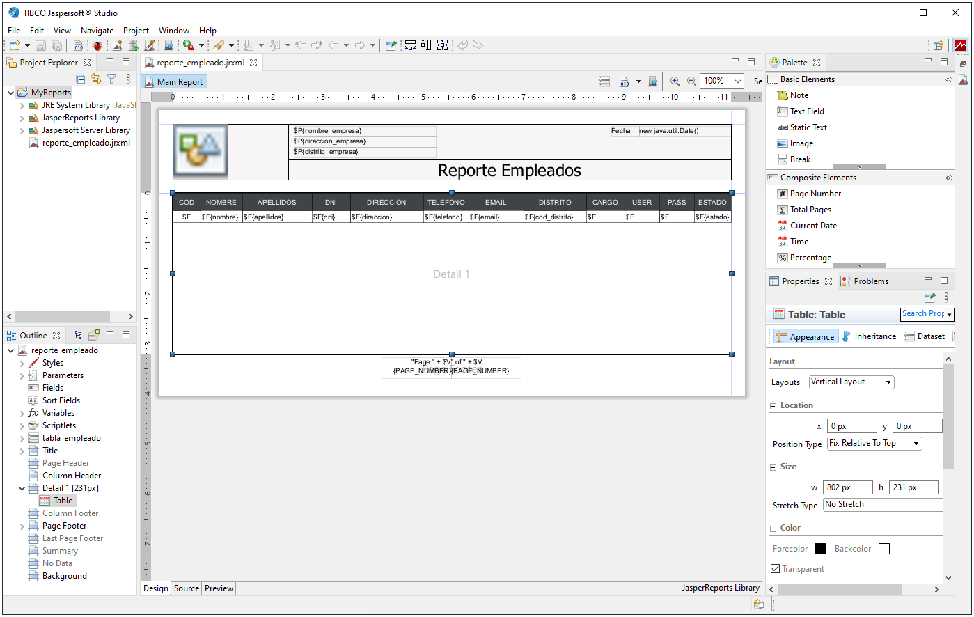Switch to the Source tab
The width and height of the screenshot is (974, 617).
point(187,588)
